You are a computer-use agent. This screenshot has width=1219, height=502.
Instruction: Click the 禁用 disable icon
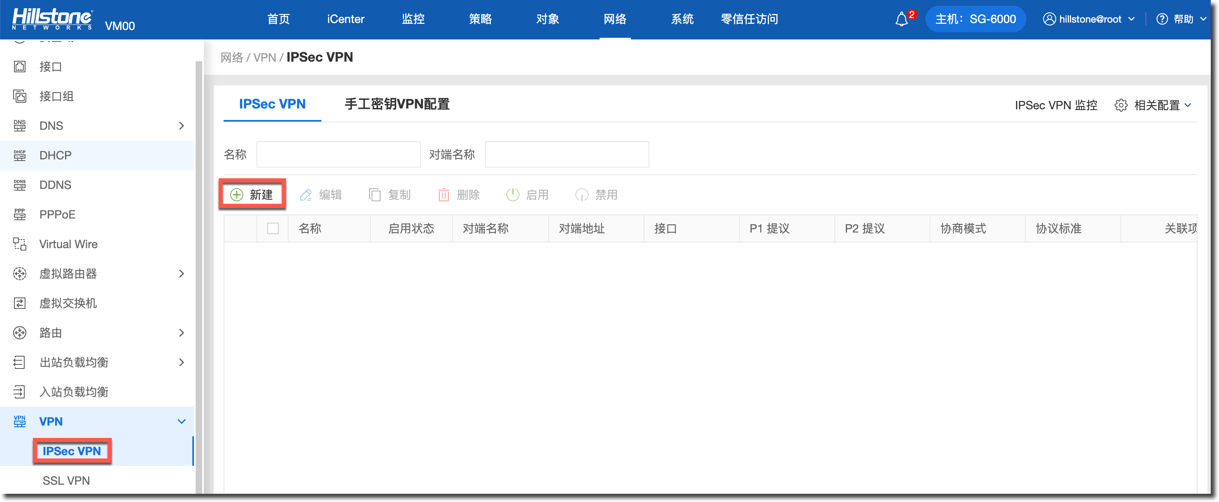[x=582, y=194]
